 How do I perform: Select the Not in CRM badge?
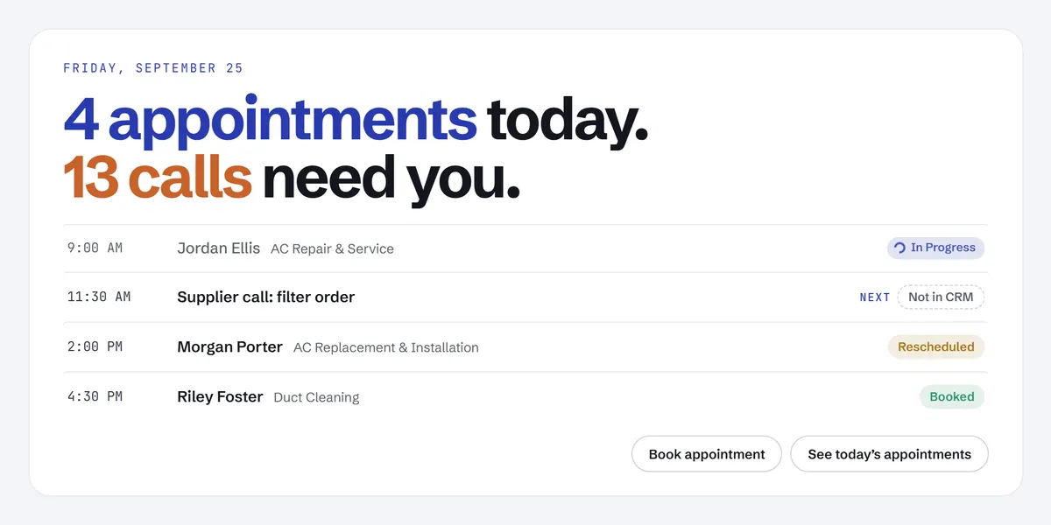[941, 297]
